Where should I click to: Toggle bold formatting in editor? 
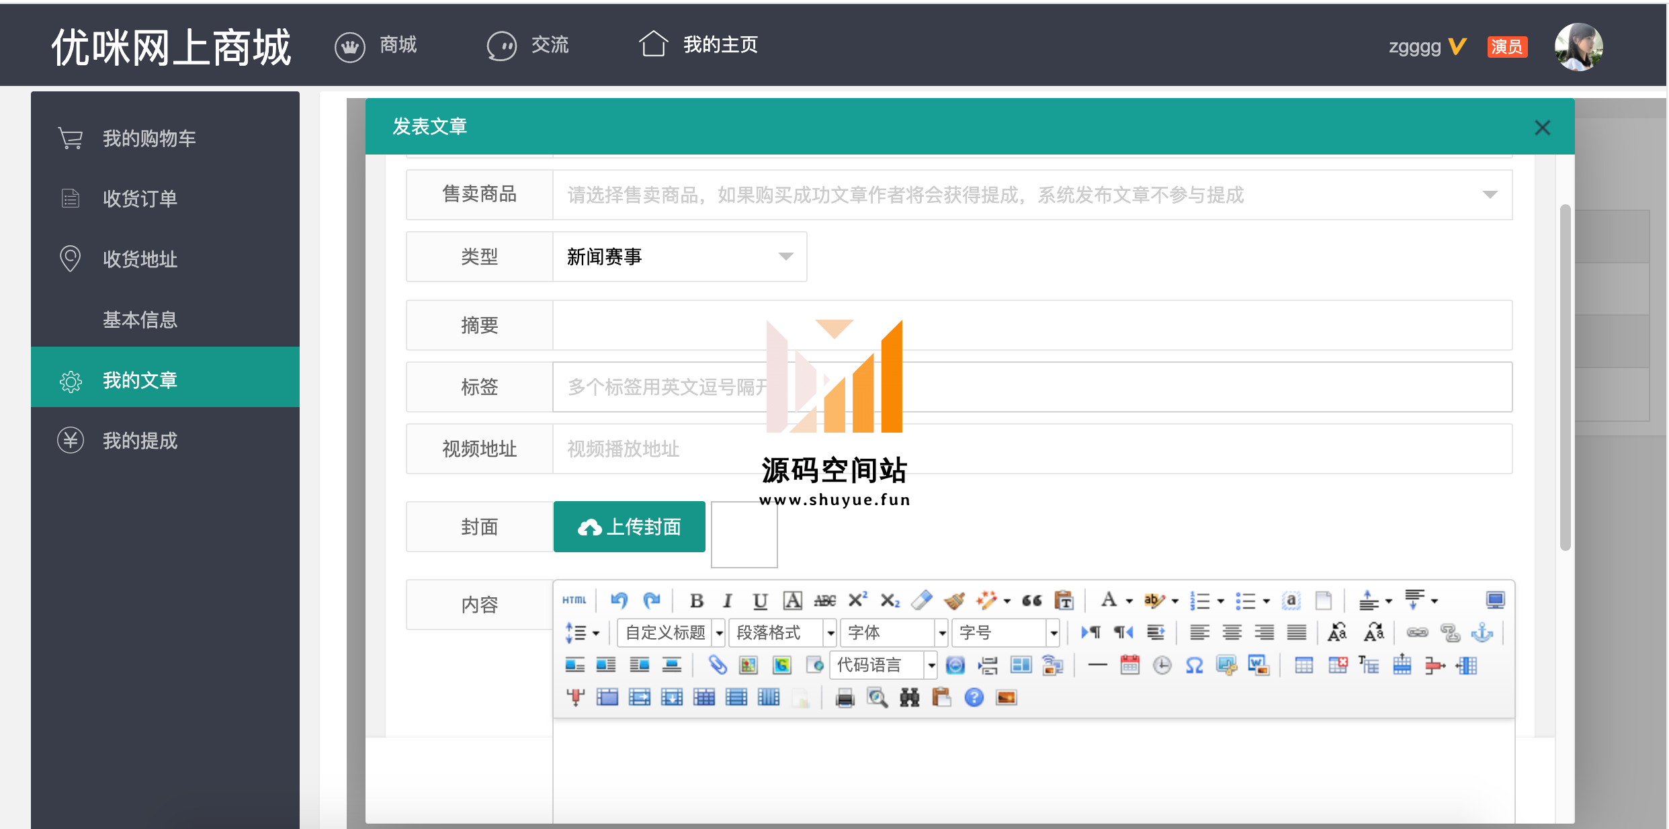tap(697, 600)
